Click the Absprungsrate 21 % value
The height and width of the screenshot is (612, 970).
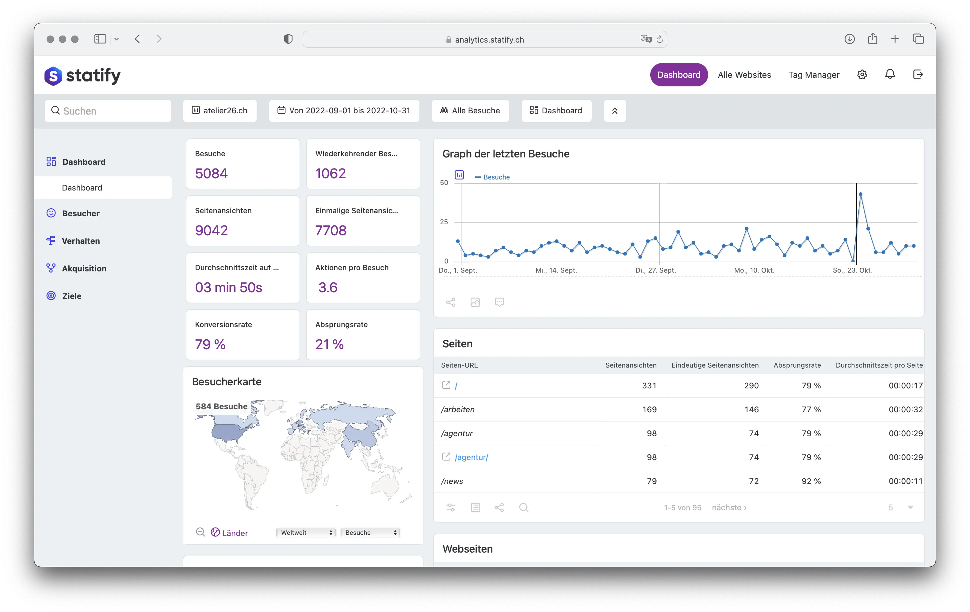(330, 344)
